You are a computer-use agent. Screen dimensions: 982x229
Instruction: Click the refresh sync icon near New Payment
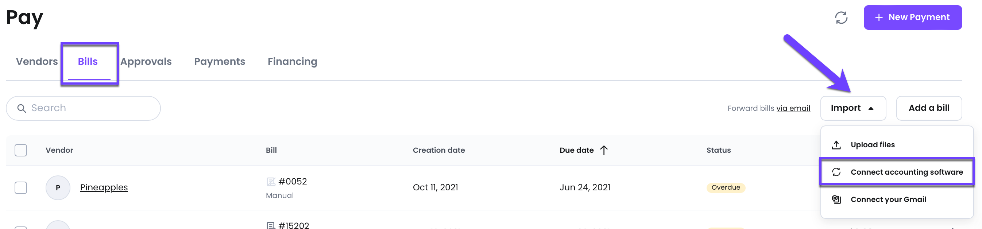841,18
